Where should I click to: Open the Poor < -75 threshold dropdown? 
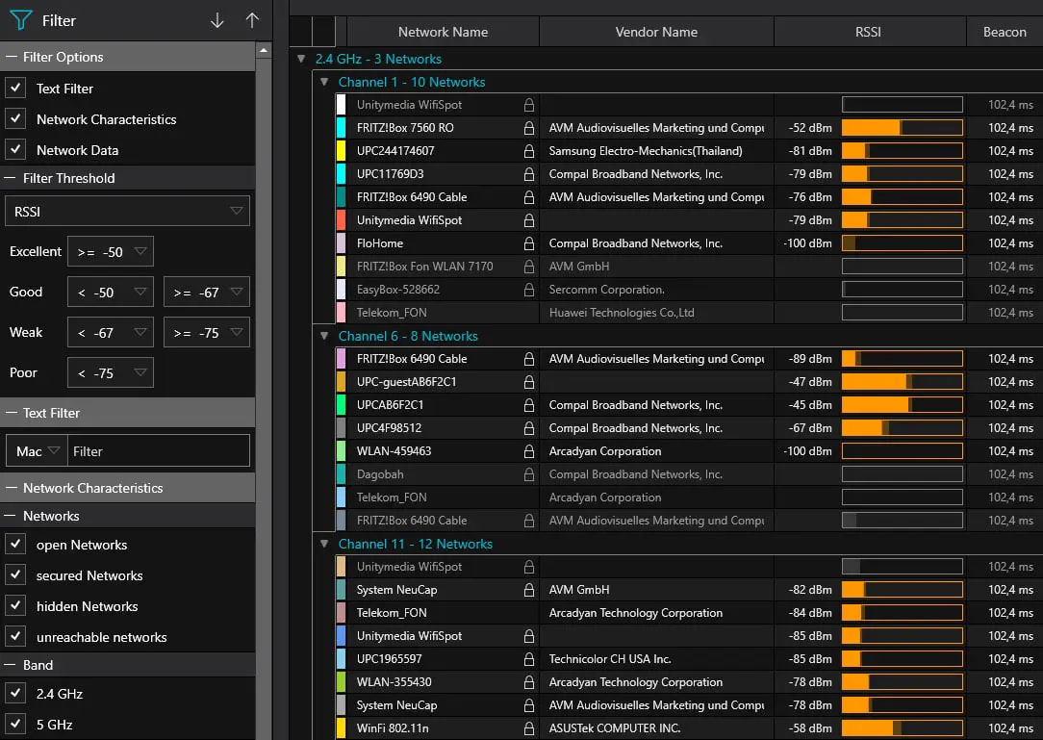(111, 372)
